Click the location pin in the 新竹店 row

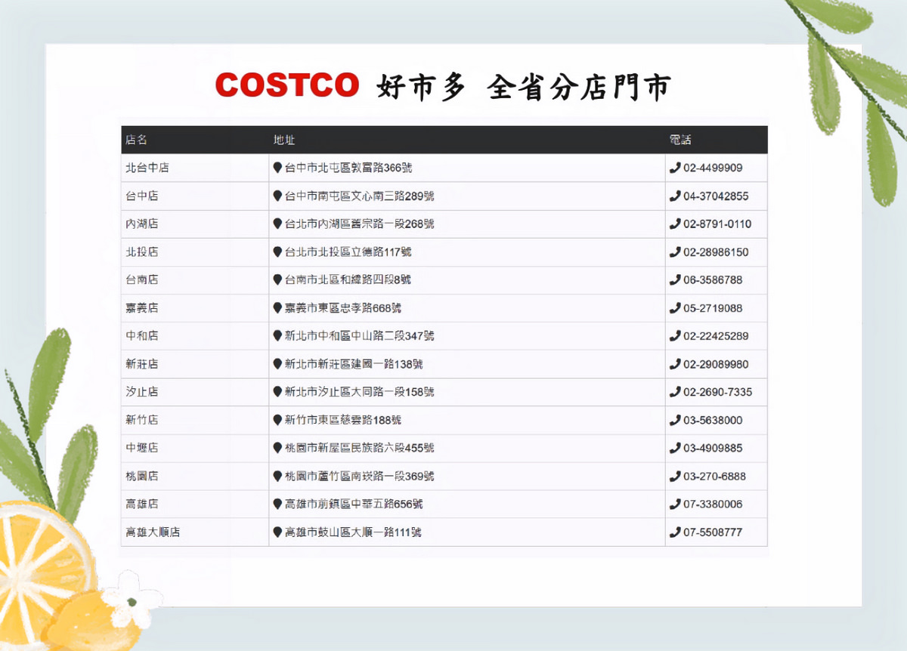277,420
